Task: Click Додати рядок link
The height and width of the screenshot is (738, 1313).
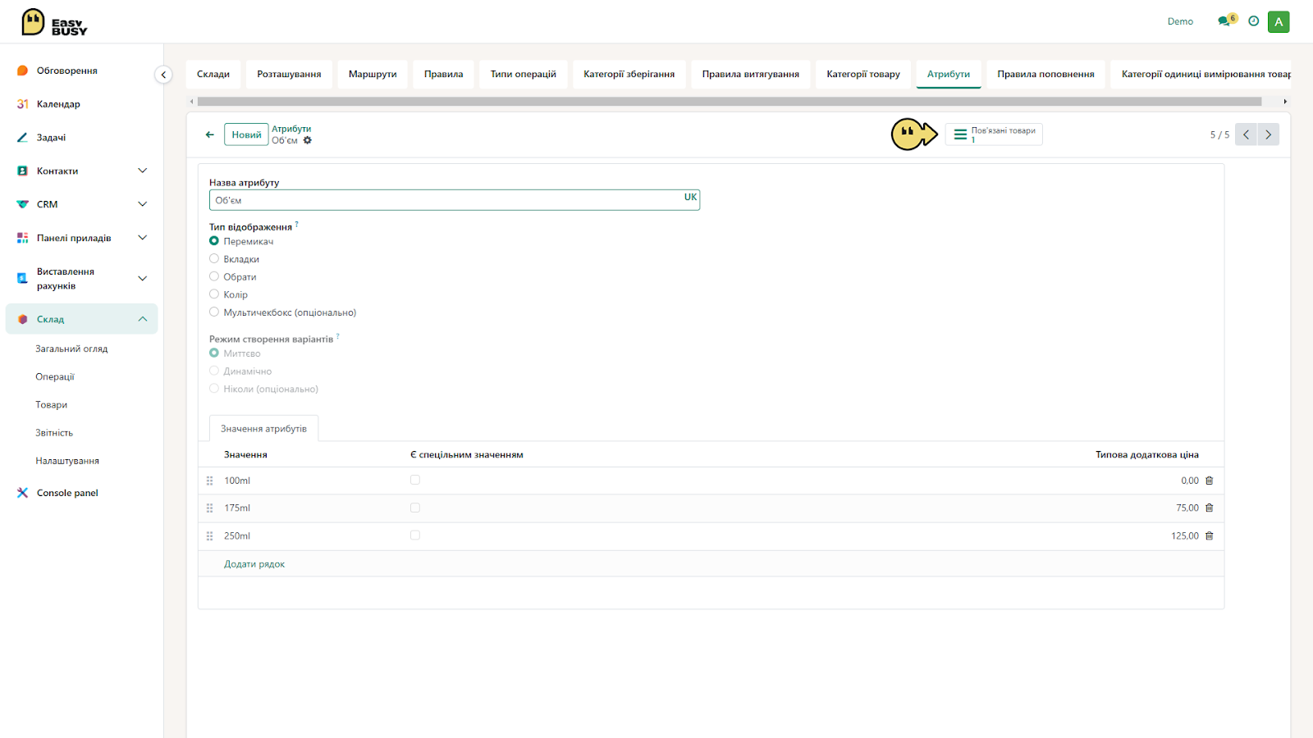Action: [254, 564]
